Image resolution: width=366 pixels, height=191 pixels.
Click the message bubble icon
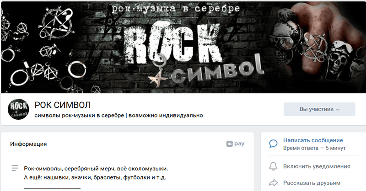(273, 143)
